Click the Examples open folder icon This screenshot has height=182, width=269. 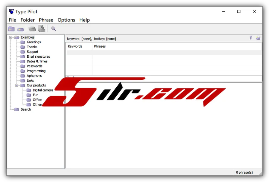(x=17, y=37)
